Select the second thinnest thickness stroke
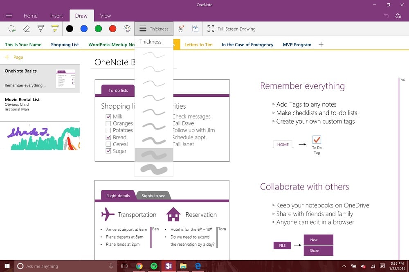Screen dimensions: 409x272 [154, 69]
